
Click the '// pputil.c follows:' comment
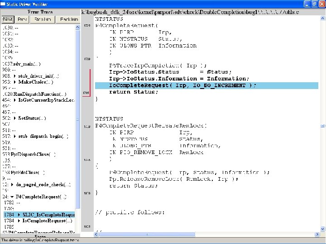tap(130, 212)
